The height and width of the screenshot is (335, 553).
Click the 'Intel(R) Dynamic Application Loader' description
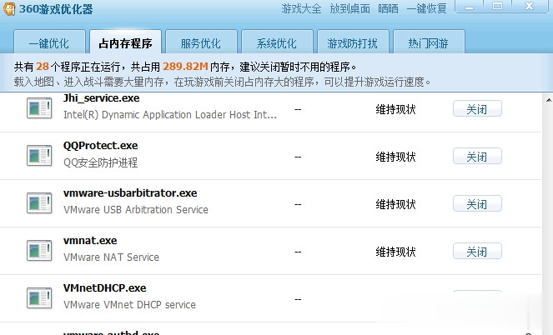[170, 115]
